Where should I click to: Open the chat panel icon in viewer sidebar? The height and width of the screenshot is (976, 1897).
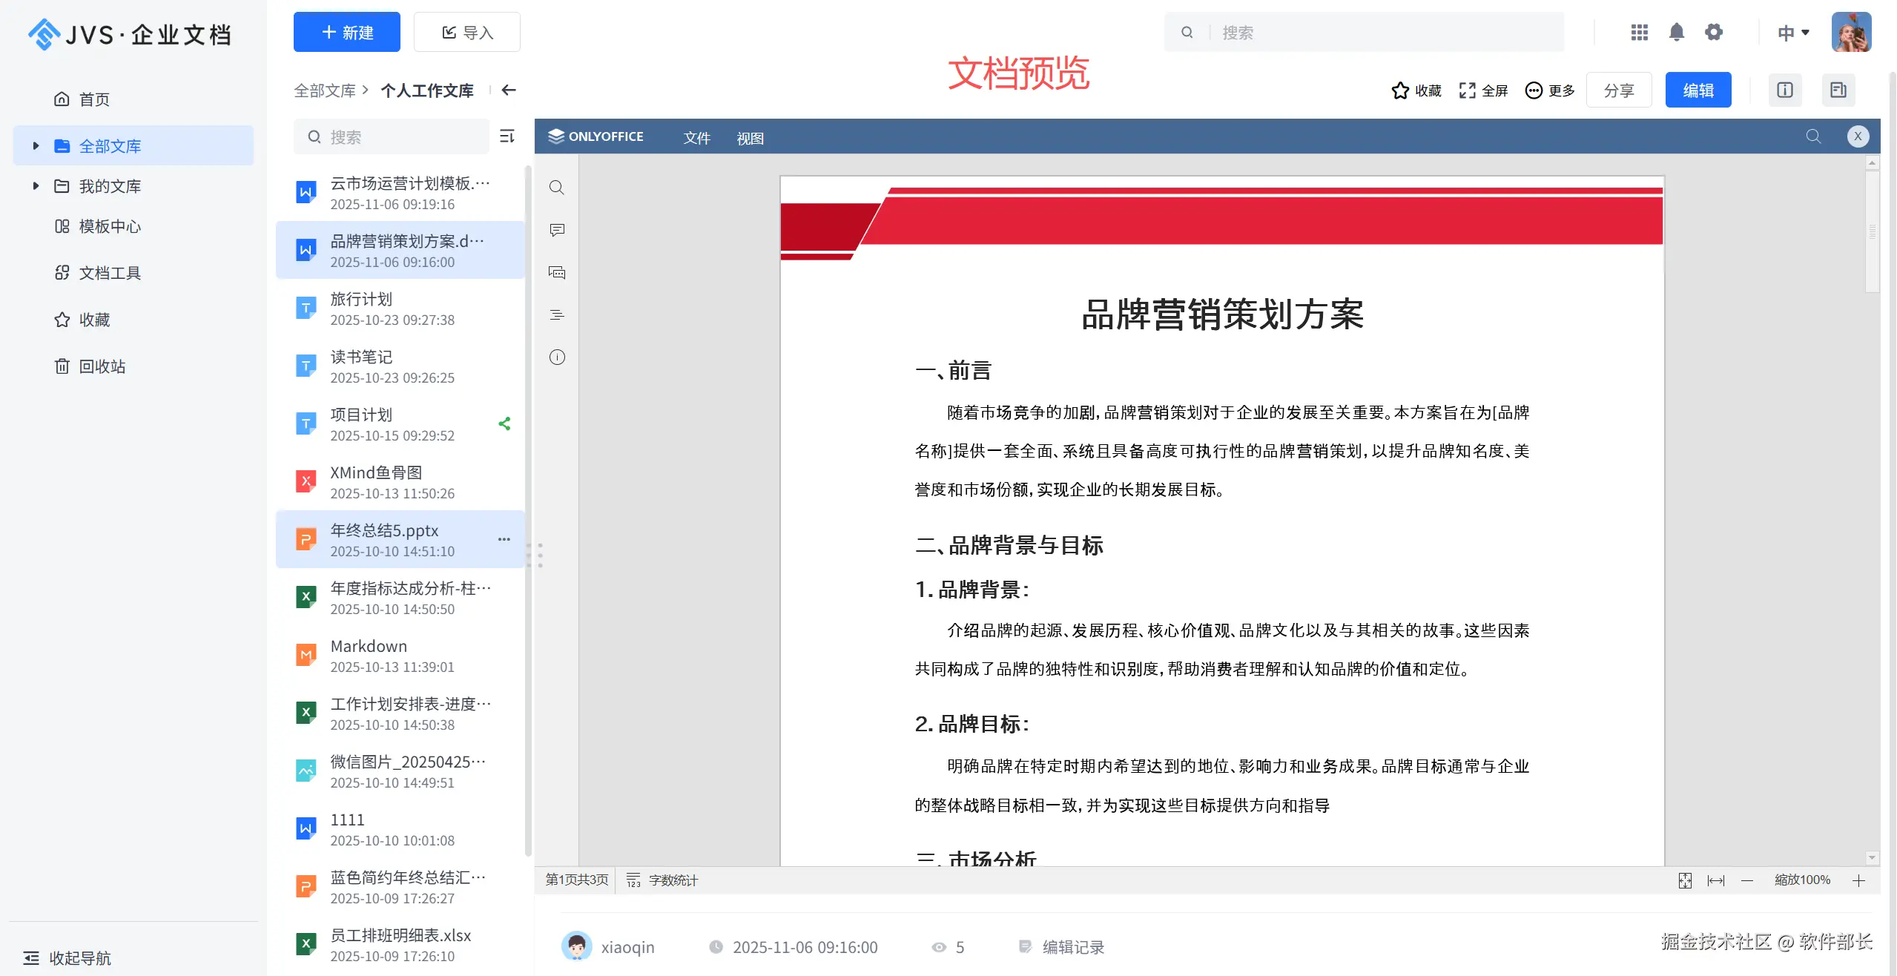click(557, 272)
